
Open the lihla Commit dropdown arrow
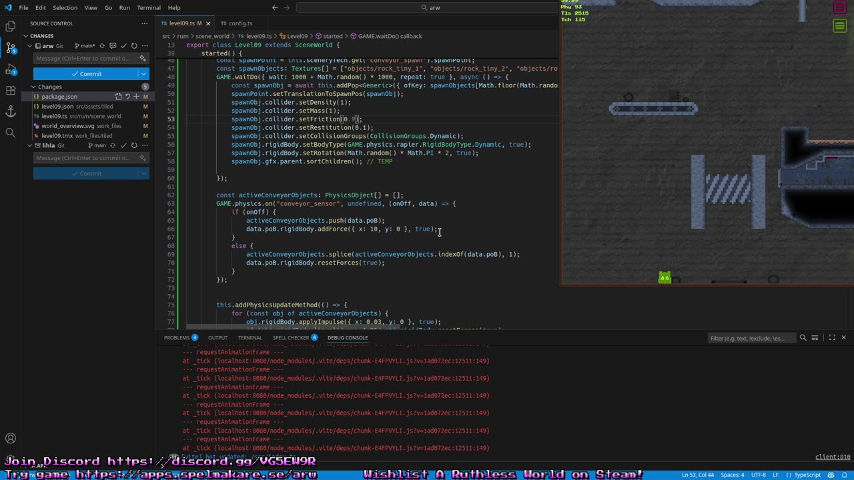point(143,173)
